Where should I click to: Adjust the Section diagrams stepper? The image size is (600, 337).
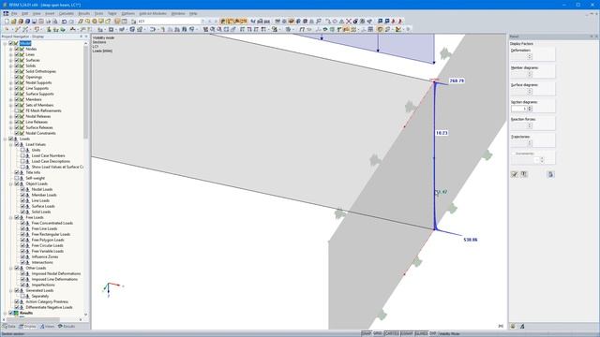[x=530, y=109]
